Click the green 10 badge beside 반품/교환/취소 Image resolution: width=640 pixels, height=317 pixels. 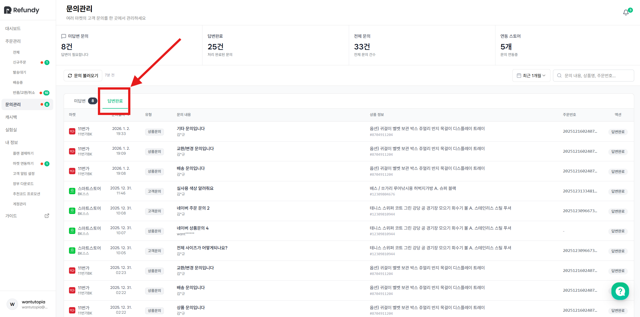pyautogui.click(x=46, y=93)
